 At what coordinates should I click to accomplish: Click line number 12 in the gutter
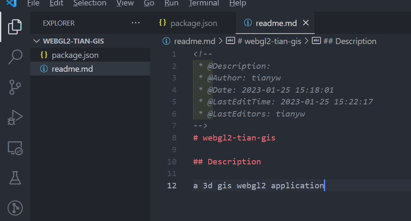point(172,185)
